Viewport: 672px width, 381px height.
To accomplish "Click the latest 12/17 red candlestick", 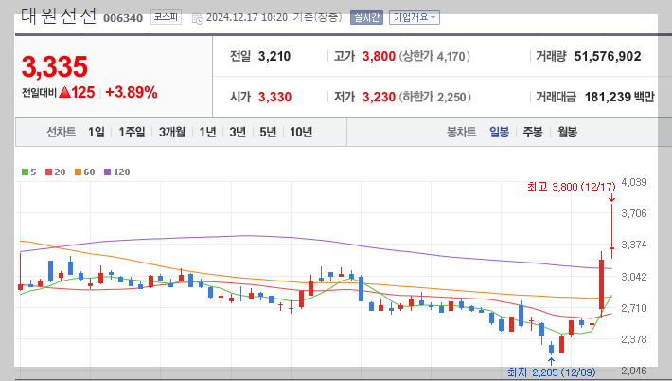I will click(x=612, y=231).
